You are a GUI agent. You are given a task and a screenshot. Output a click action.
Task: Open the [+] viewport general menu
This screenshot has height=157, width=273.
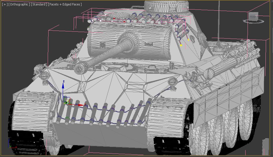5,4
